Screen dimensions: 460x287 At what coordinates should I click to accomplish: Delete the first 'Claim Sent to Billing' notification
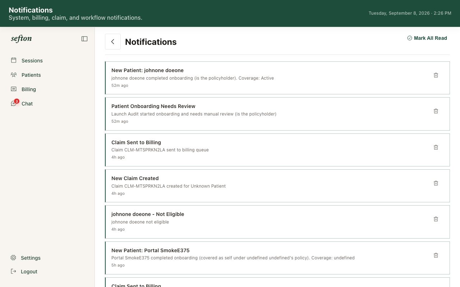coord(436,147)
